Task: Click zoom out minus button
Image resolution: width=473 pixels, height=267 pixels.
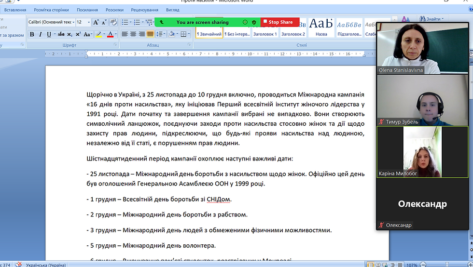Action: (423, 265)
